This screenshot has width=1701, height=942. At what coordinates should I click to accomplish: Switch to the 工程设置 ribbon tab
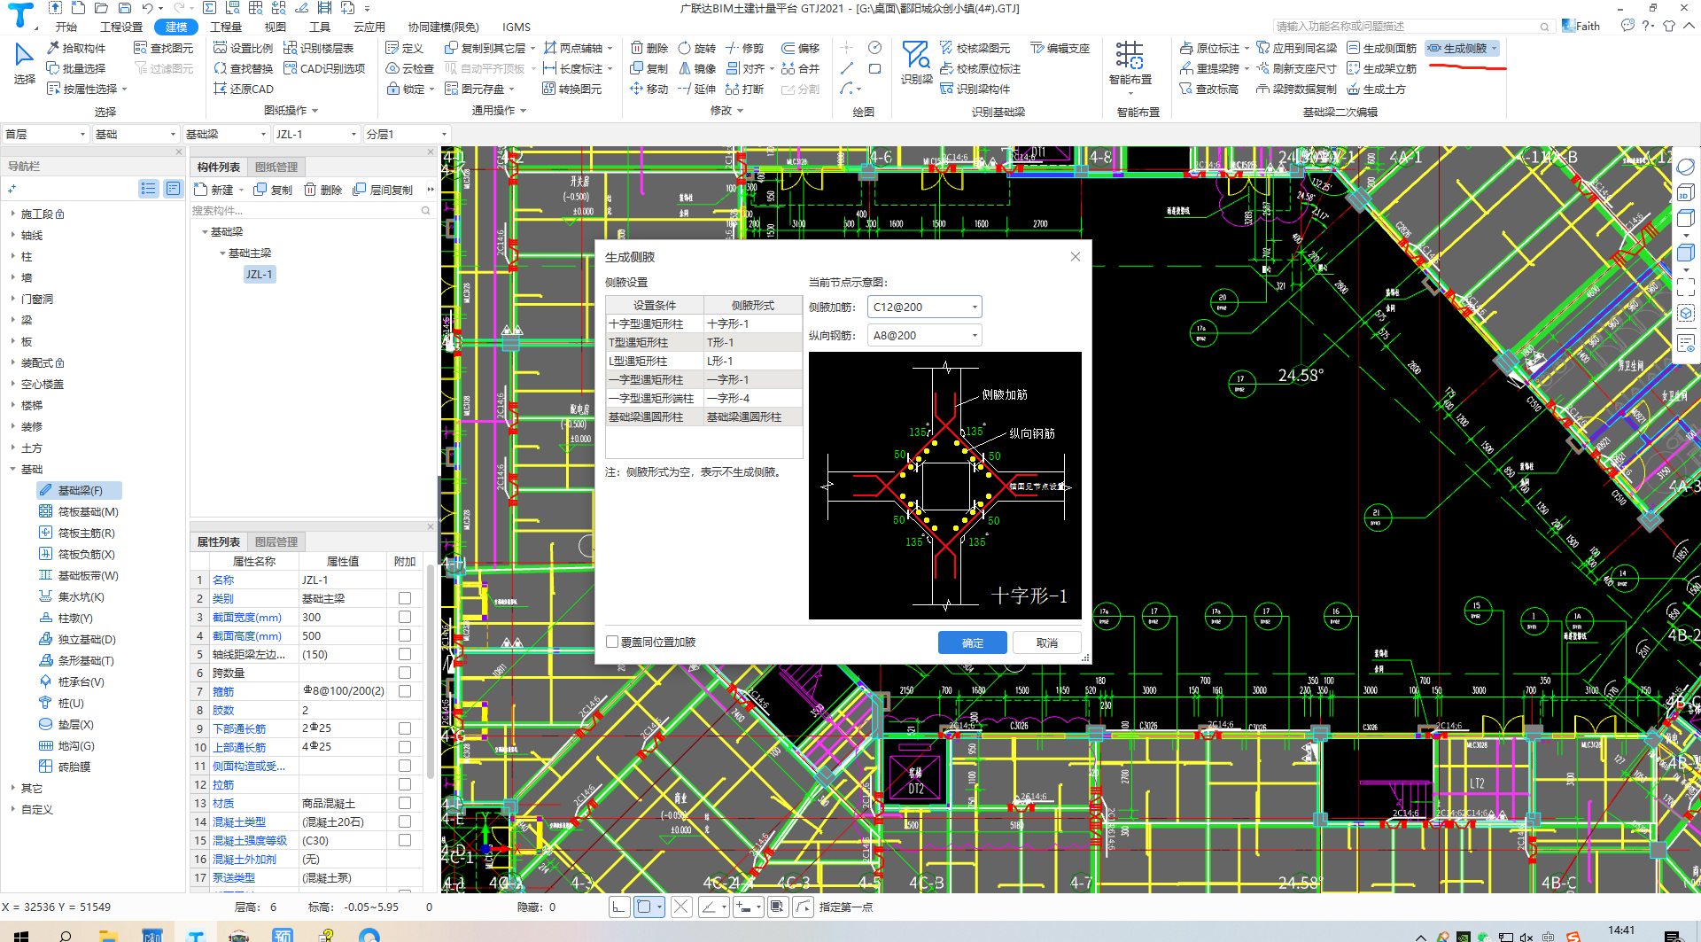[x=121, y=27]
